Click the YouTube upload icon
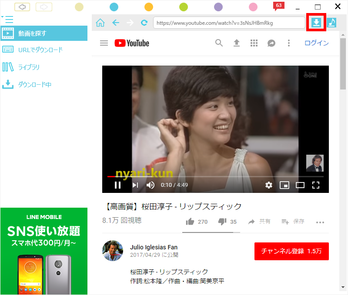Viewport: 348px width, 295px height. (237, 43)
